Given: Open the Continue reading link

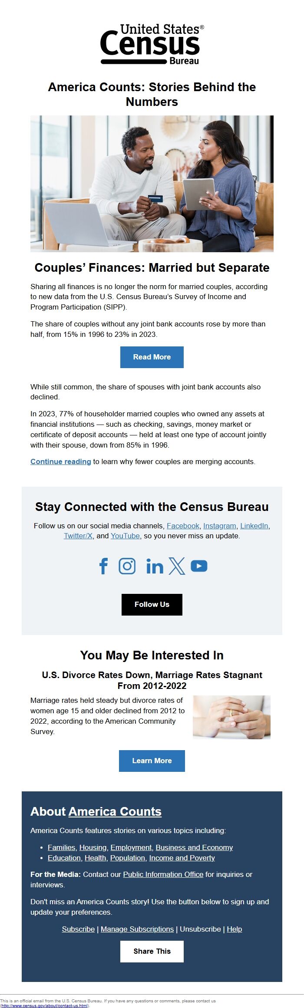Looking at the screenshot, I should tap(61, 461).
